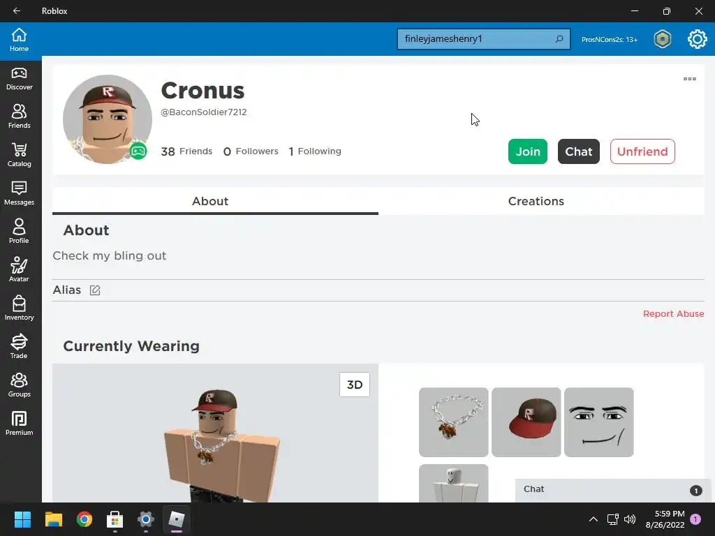Image resolution: width=715 pixels, height=536 pixels.
Task: Open clock showing 5:59 PM
Action: pos(665,519)
